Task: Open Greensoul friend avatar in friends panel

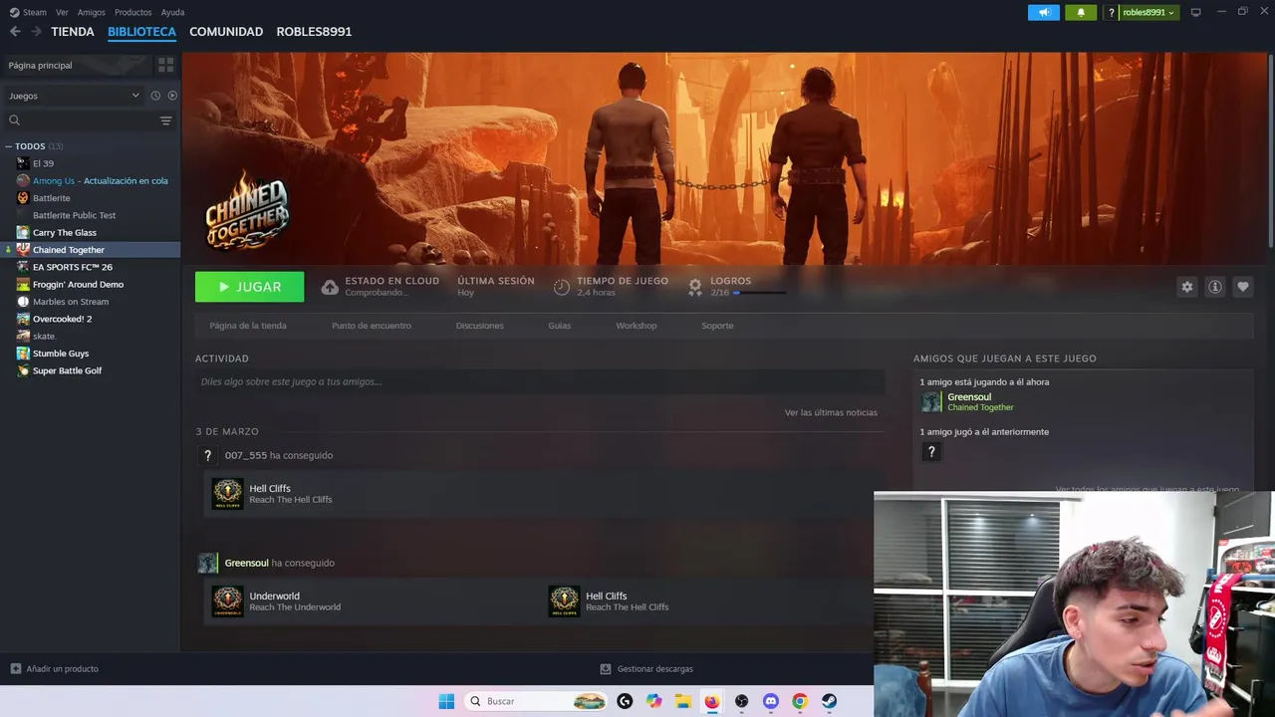Action: (x=931, y=401)
